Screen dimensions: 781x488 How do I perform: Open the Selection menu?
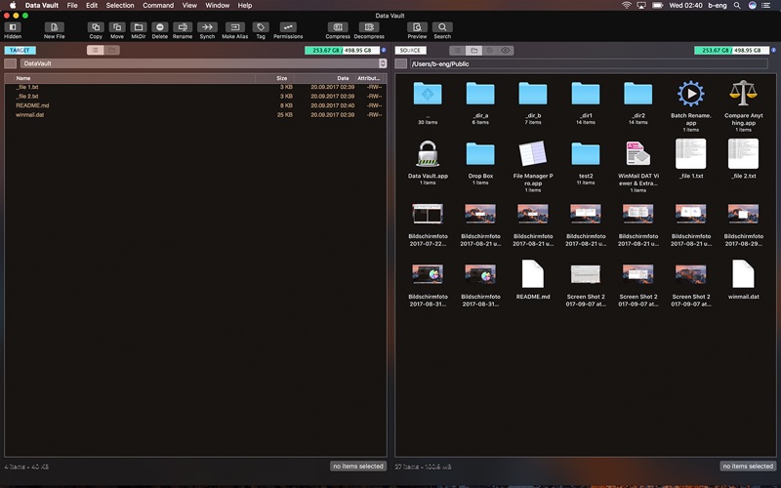click(x=120, y=5)
